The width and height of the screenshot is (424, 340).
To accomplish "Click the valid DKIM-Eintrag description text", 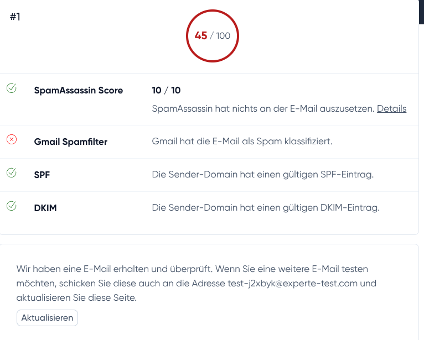I will (x=266, y=208).
